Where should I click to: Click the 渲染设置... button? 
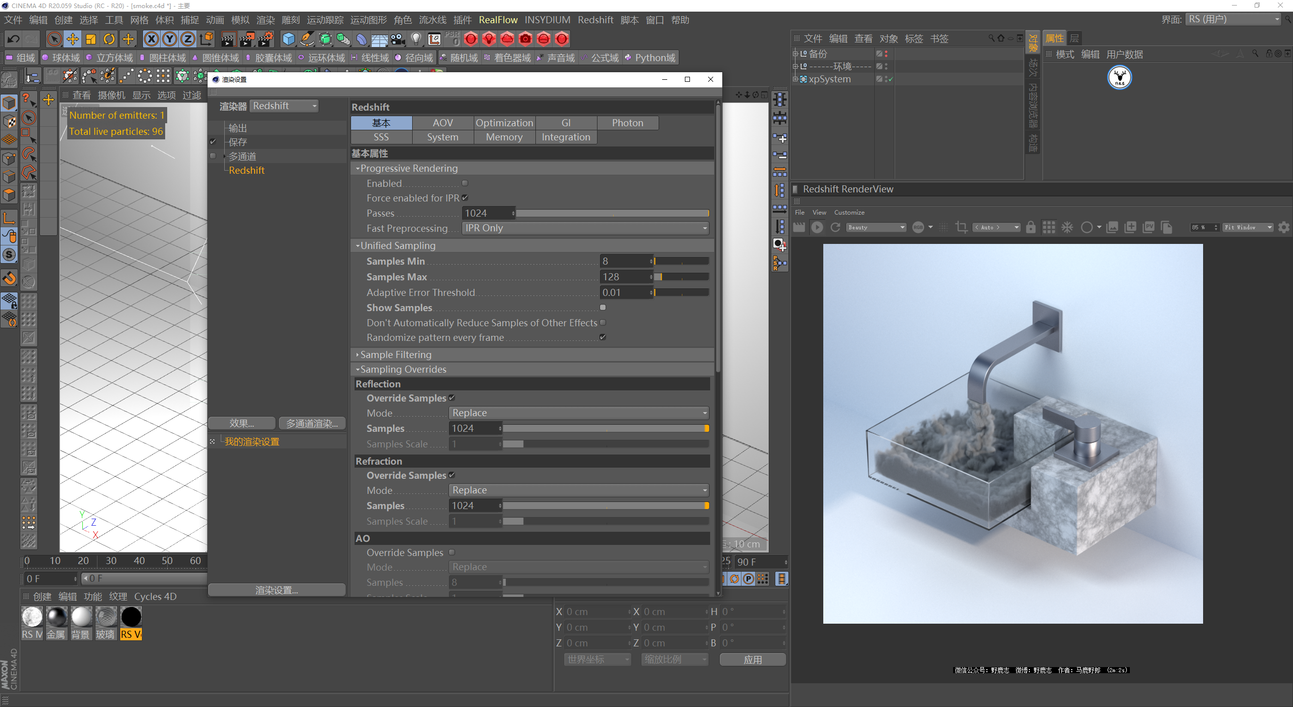[277, 590]
